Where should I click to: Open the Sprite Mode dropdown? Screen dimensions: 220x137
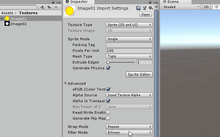tap(129, 39)
